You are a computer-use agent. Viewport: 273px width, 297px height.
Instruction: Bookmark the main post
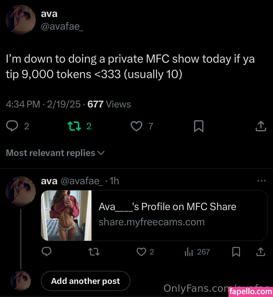click(199, 127)
